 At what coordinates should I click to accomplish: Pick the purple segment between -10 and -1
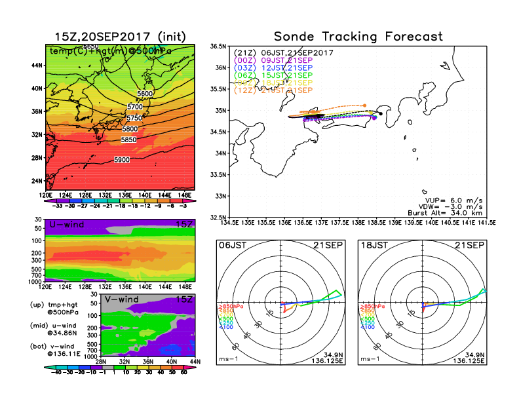point(96,367)
